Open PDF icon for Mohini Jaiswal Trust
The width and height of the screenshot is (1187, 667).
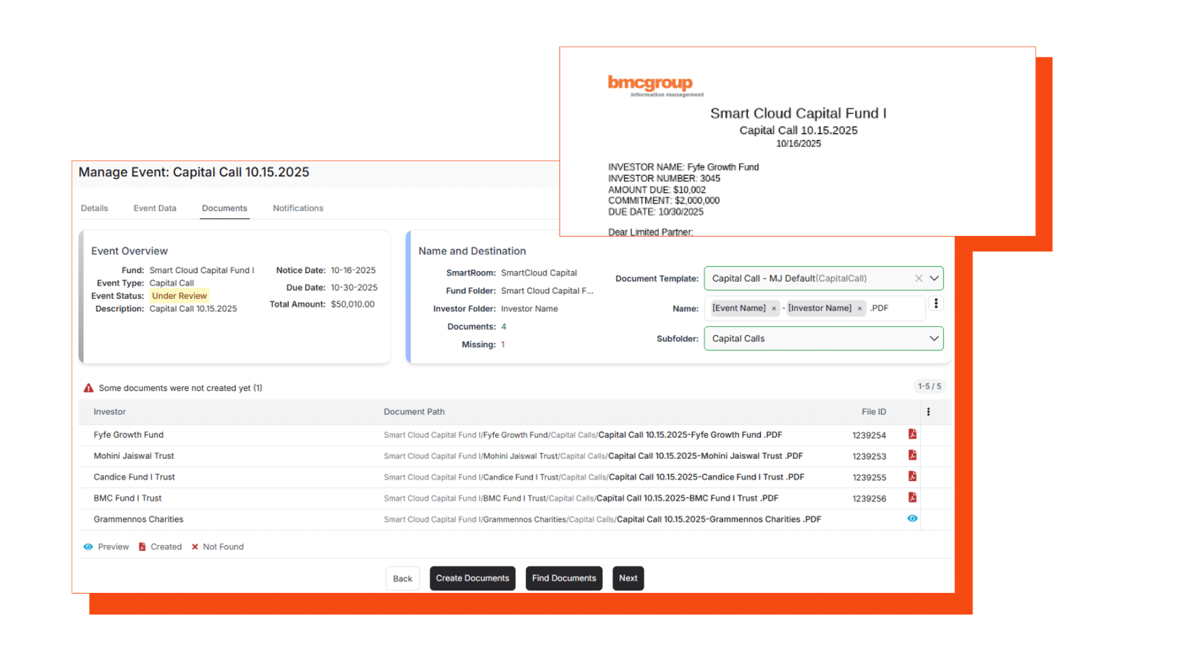click(912, 455)
